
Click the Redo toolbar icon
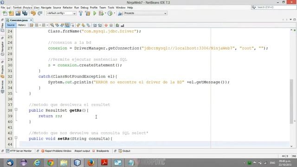[x=40, y=13]
